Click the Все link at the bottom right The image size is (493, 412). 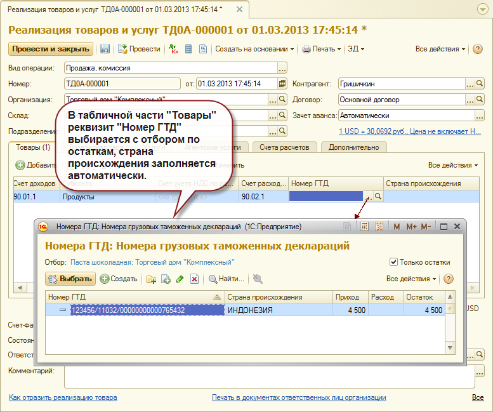click(478, 397)
